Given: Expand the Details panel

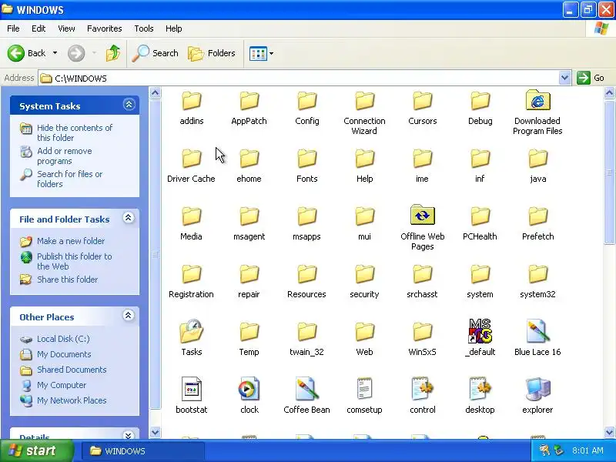Looking at the screenshot, I should click(x=128, y=435).
